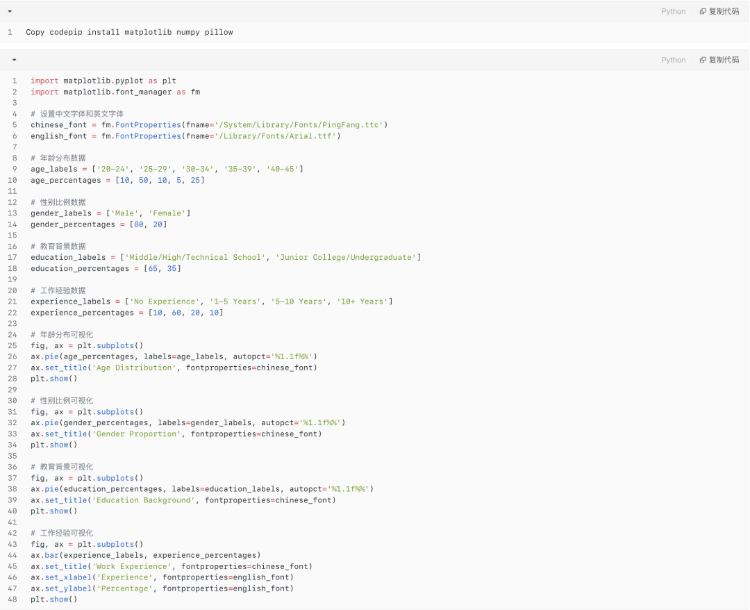Click the set_title 'Gender Proportion' line
Screen dimensions: 750x610
(176, 434)
